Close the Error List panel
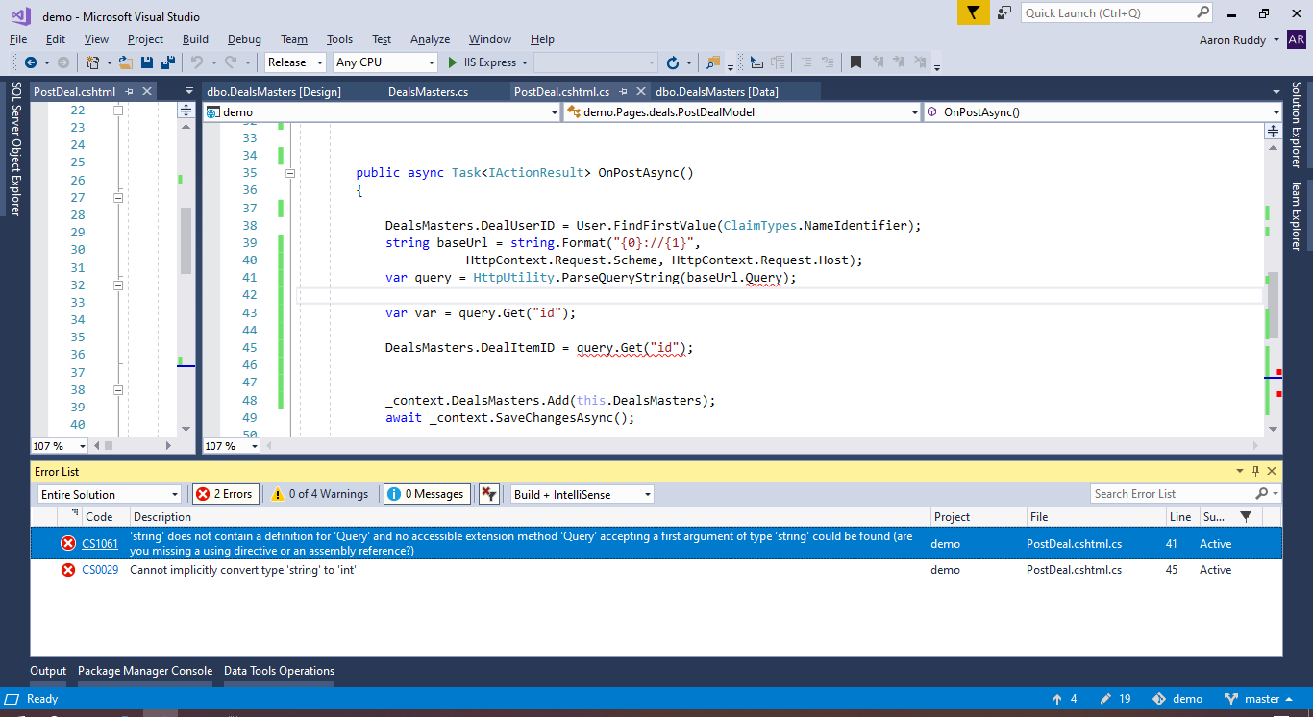This screenshot has height=717, width=1313. 1272,471
